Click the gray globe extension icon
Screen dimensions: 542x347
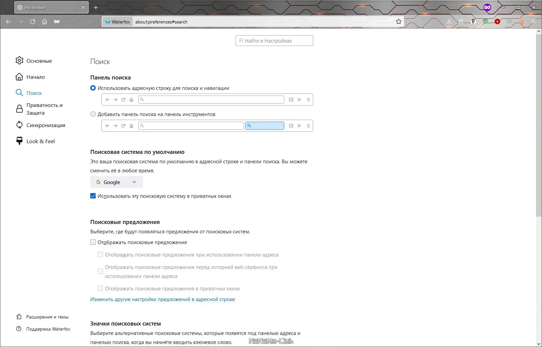pos(509,22)
